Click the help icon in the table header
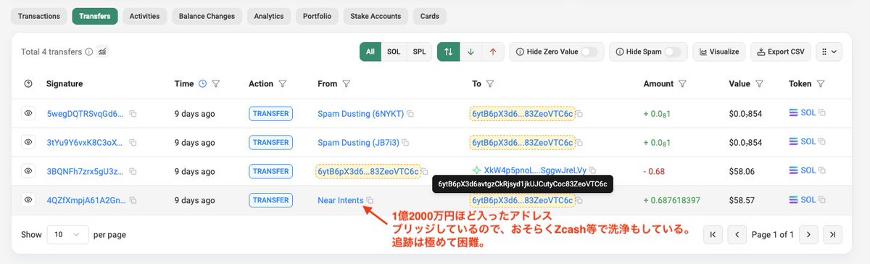This screenshot has height=264, width=870. (x=28, y=84)
